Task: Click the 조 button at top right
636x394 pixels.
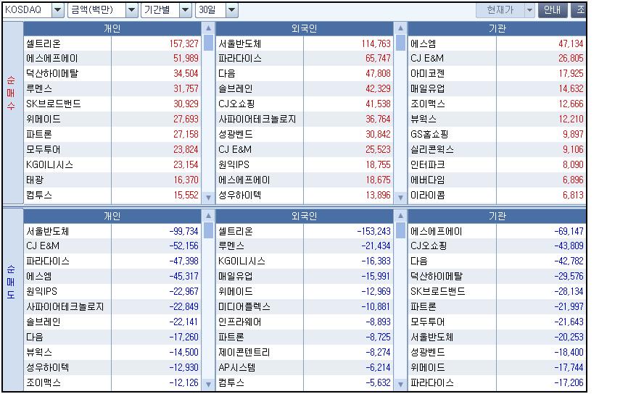Action: (x=579, y=10)
